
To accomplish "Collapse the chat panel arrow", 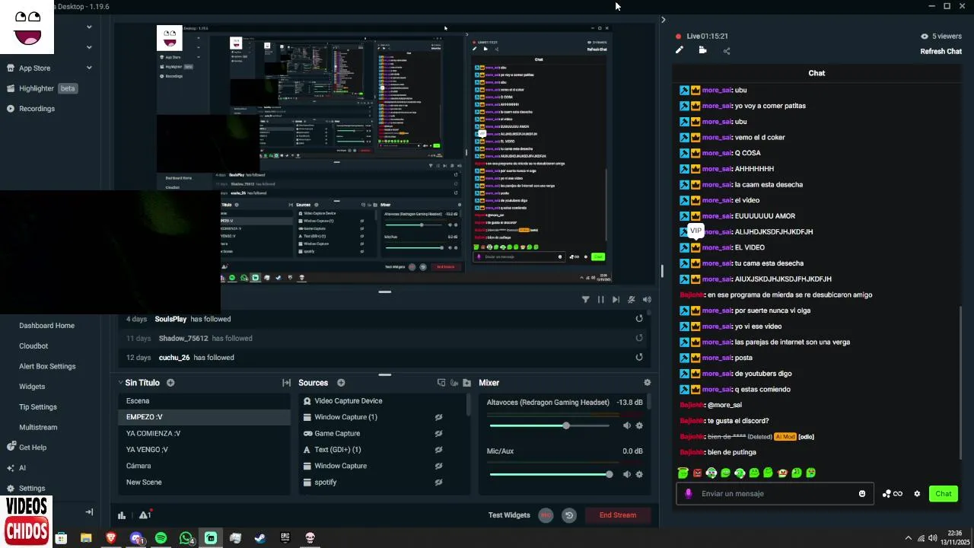I will pos(663,20).
